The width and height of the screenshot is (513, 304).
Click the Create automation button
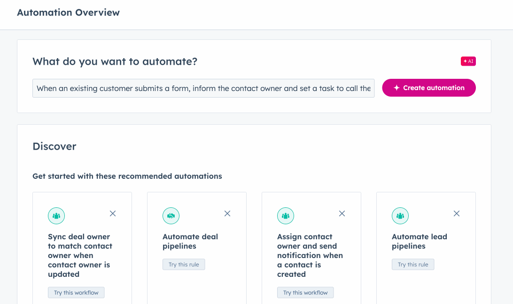click(x=428, y=88)
